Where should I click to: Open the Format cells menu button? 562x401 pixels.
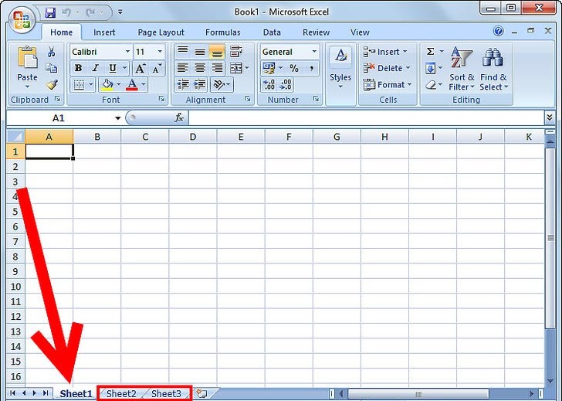point(388,85)
